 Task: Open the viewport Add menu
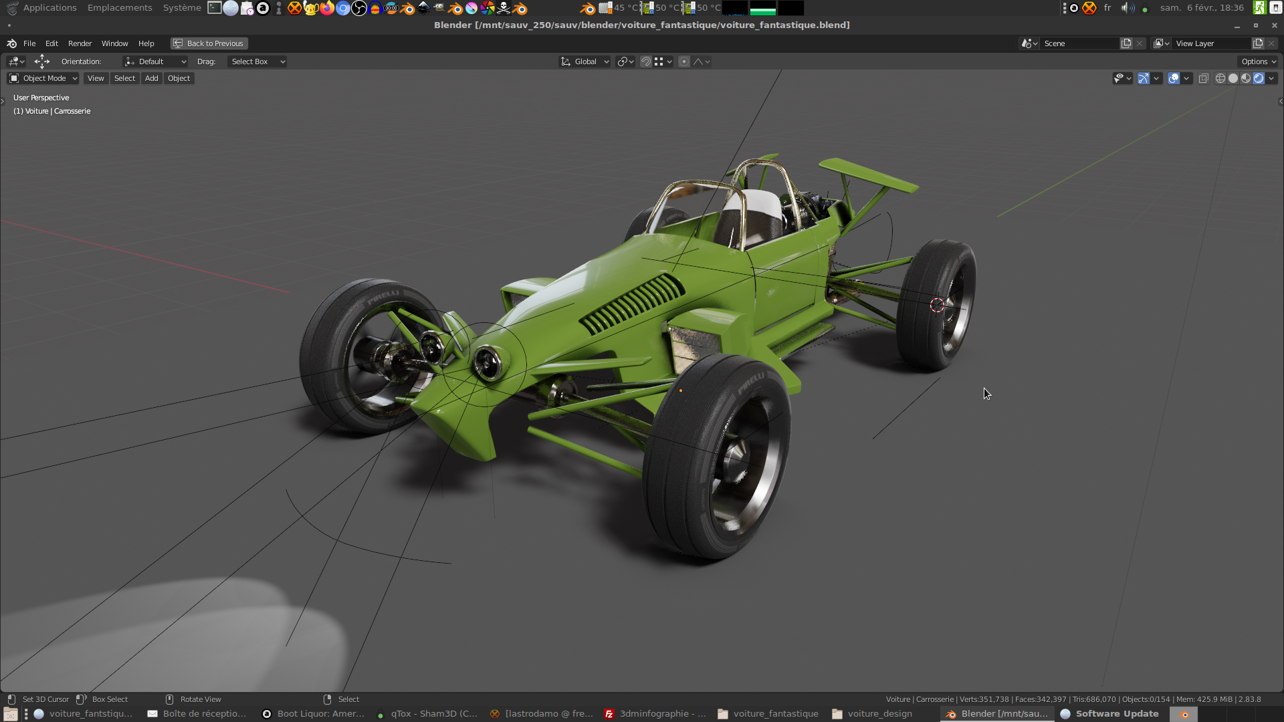pyautogui.click(x=152, y=78)
